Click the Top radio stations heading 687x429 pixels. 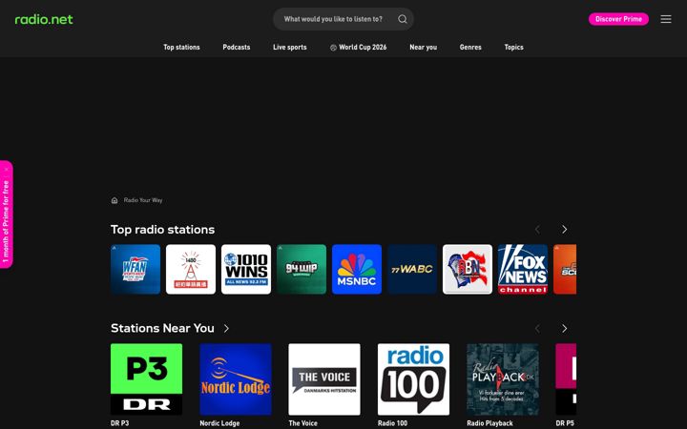[x=162, y=230]
